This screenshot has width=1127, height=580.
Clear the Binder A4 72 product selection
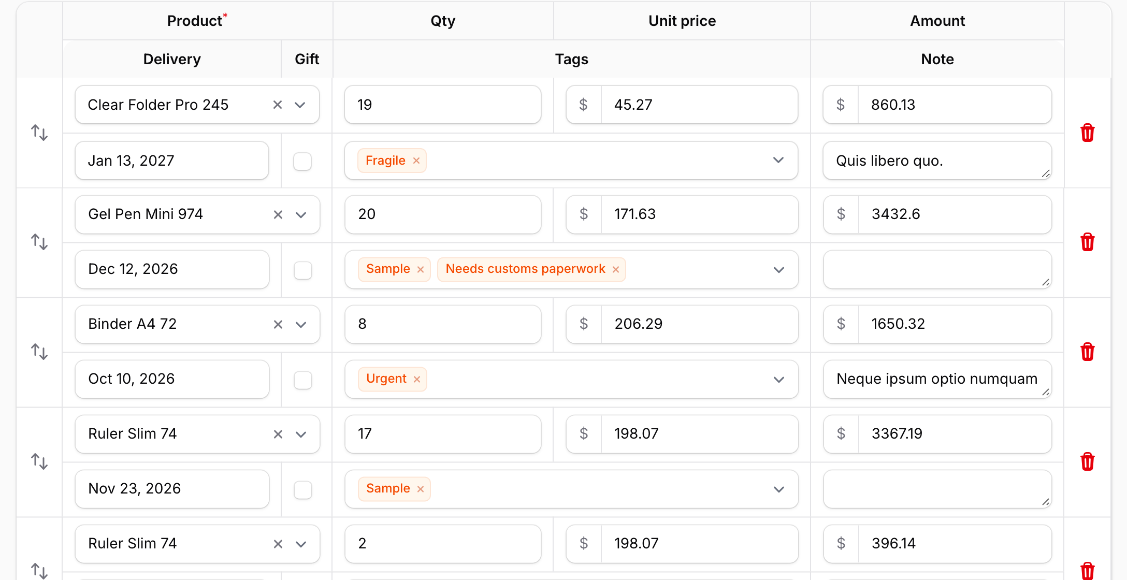[x=278, y=324]
